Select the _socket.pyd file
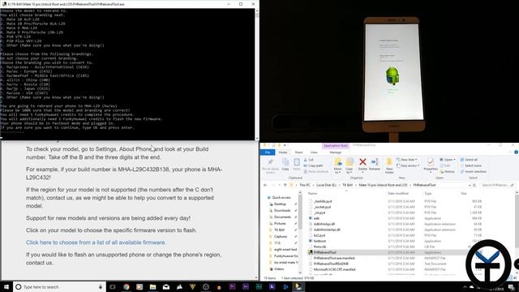Screen dimensions: 519x292 click(x=323, y=207)
